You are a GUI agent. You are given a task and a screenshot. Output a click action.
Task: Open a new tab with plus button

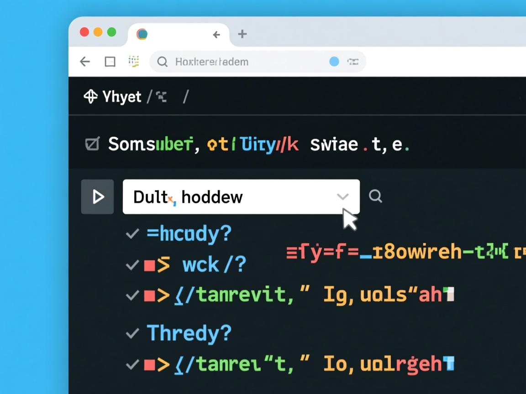click(x=242, y=34)
